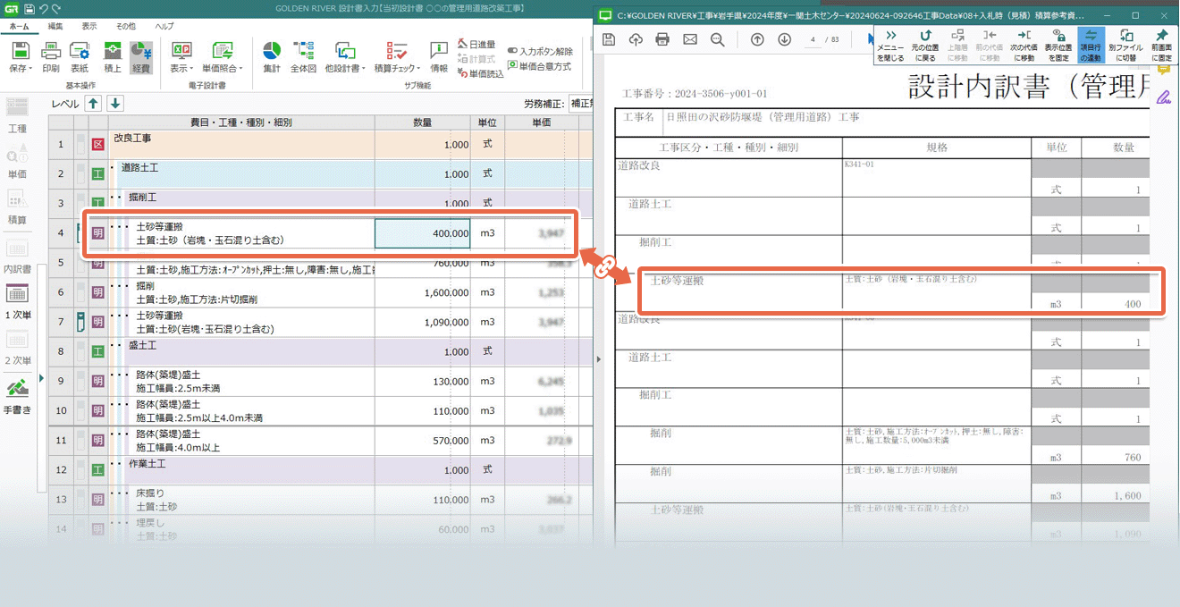Screen dimensions: 1180x607
Task: Click the redo icon in title bar
Action: pyautogui.click(x=56, y=8)
